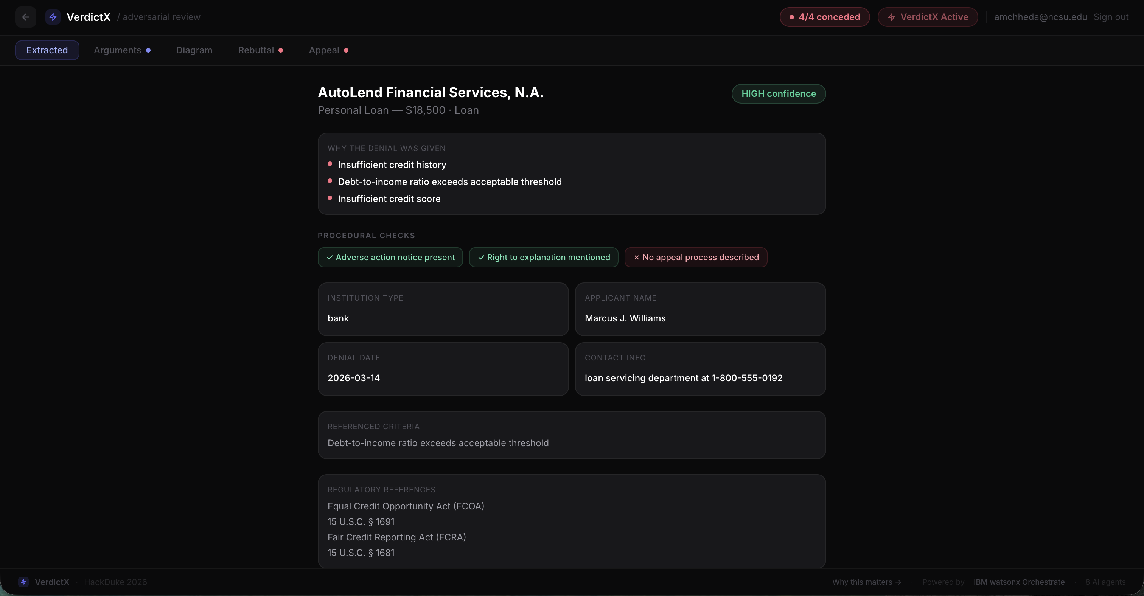
Task: Click IBM watsonx Orchestrate in footer
Action: pyautogui.click(x=1019, y=582)
